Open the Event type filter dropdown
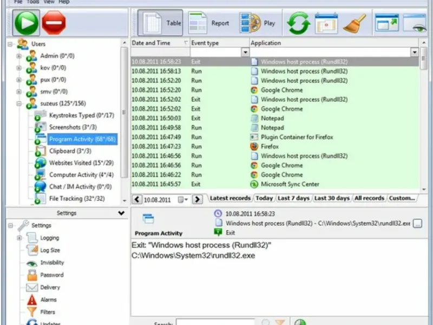The height and width of the screenshot is (325, 433). click(x=245, y=52)
